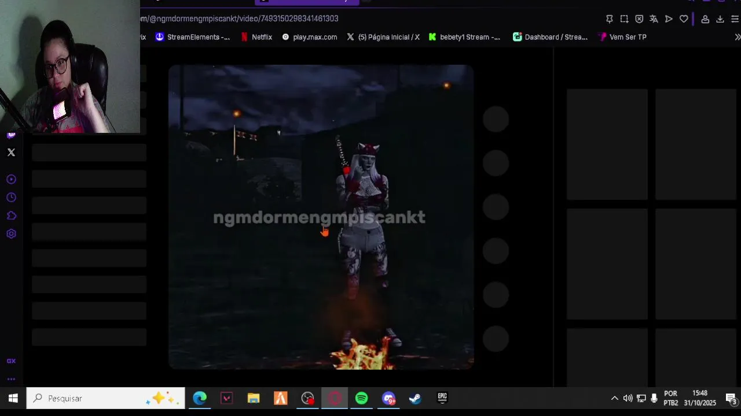Open Extensions cube icon in the sidebar

coord(11,216)
